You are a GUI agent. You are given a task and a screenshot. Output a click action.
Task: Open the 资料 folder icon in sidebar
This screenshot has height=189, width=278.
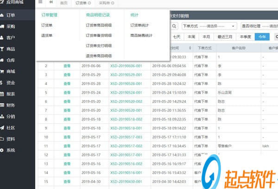click(x=2, y=139)
